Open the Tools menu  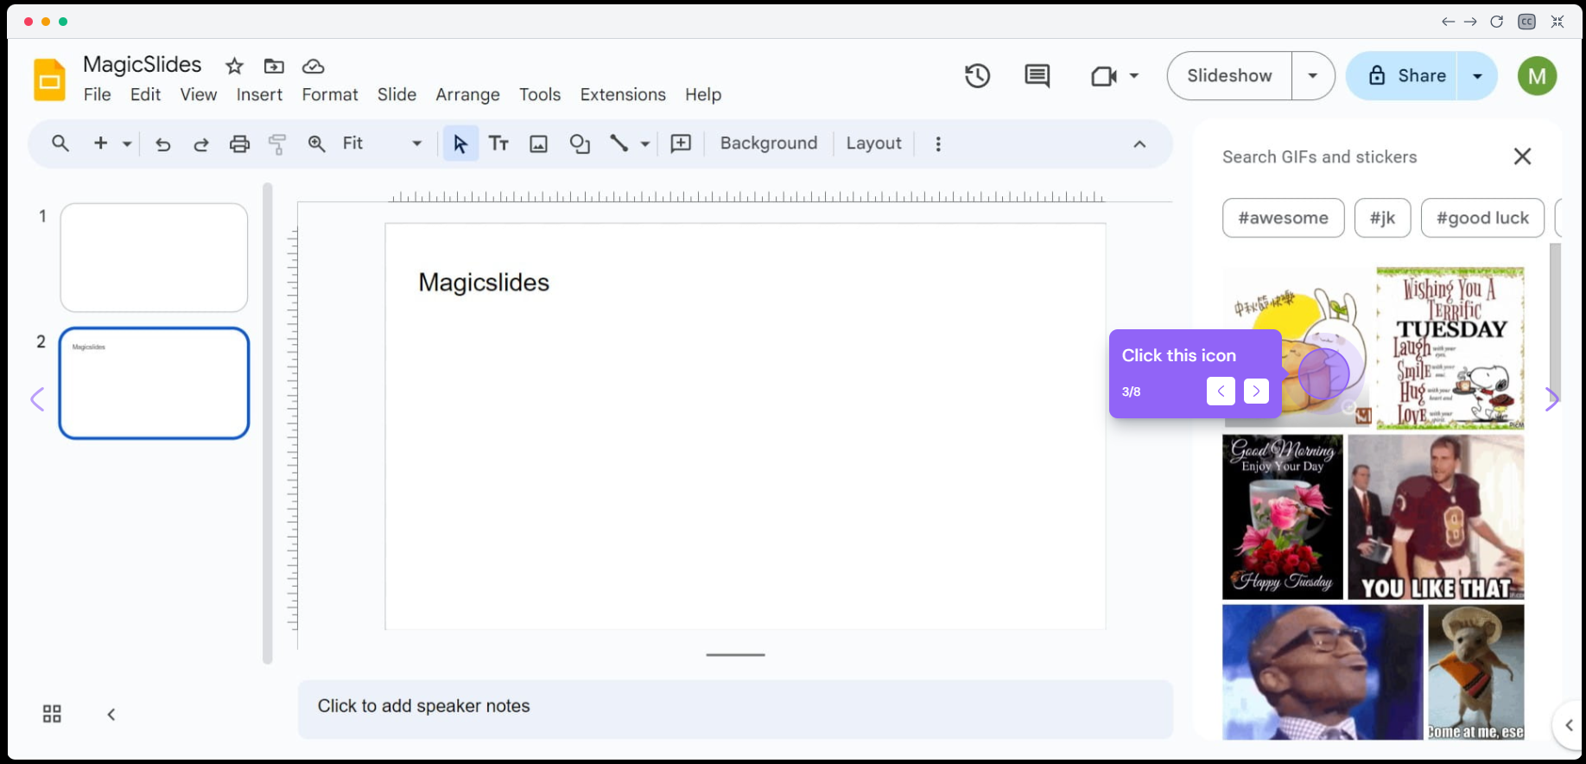tap(540, 94)
